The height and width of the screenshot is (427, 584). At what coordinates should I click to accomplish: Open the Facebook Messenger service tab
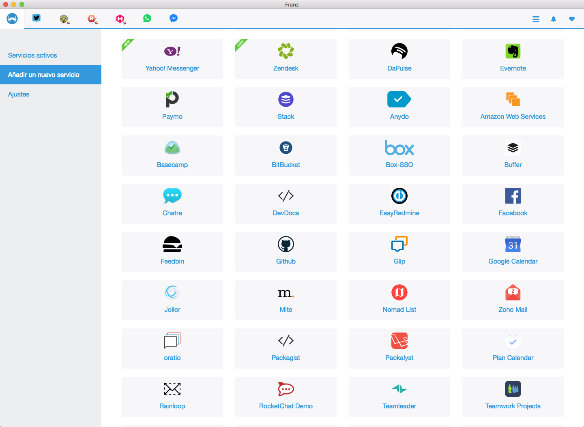point(174,18)
